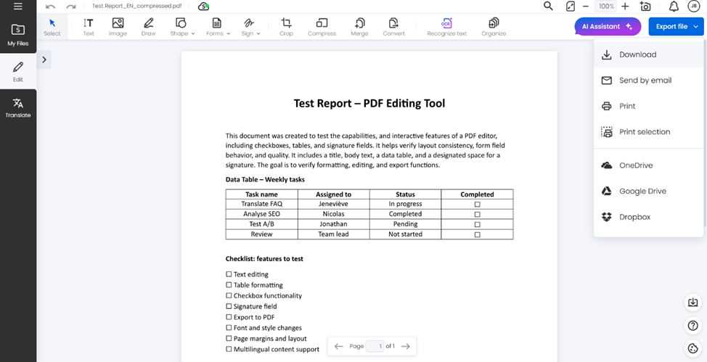Click the Test Report_EN_compressed.pdf file name

coord(136,7)
